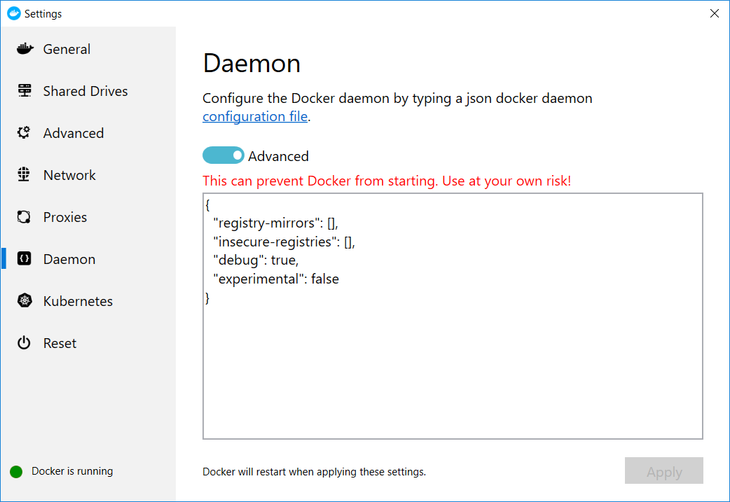Click the Proxies icon in sidebar
Viewport: 730px width, 502px height.
click(x=24, y=216)
